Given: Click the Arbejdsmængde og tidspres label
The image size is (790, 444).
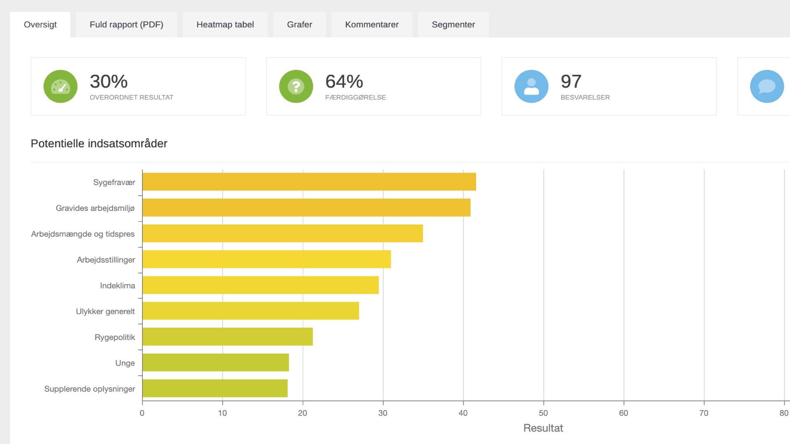Looking at the screenshot, I should pos(83,234).
